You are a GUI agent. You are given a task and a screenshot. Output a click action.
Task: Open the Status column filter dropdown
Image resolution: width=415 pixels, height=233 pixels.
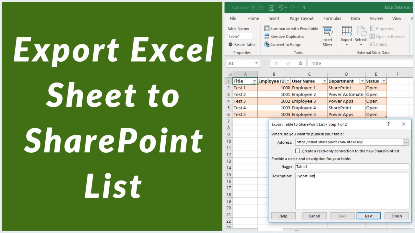pyautogui.click(x=384, y=81)
